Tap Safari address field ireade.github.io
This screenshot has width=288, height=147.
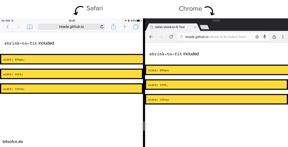coord(72,27)
